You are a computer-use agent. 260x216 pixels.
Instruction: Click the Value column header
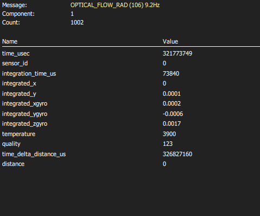pyautogui.click(x=170, y=41)
